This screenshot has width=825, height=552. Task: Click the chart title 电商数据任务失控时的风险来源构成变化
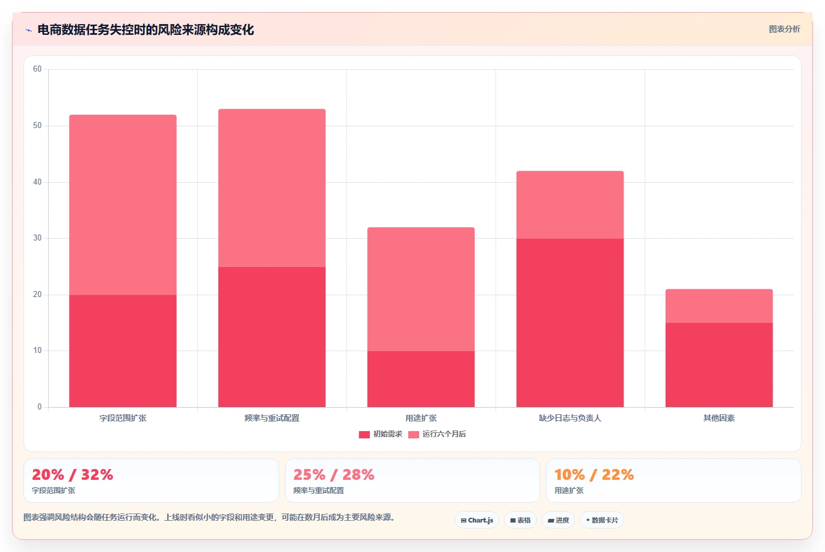pyautogui.click(x=146, y=29)
